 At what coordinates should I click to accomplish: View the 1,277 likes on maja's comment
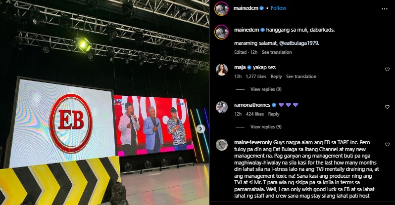click(256, 77)
